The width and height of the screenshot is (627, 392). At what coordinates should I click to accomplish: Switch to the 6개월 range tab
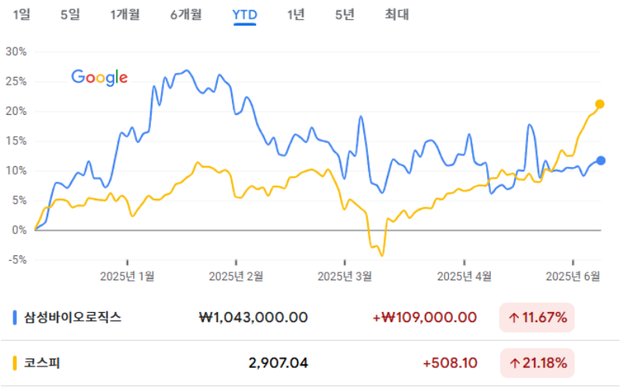(186, 15)
